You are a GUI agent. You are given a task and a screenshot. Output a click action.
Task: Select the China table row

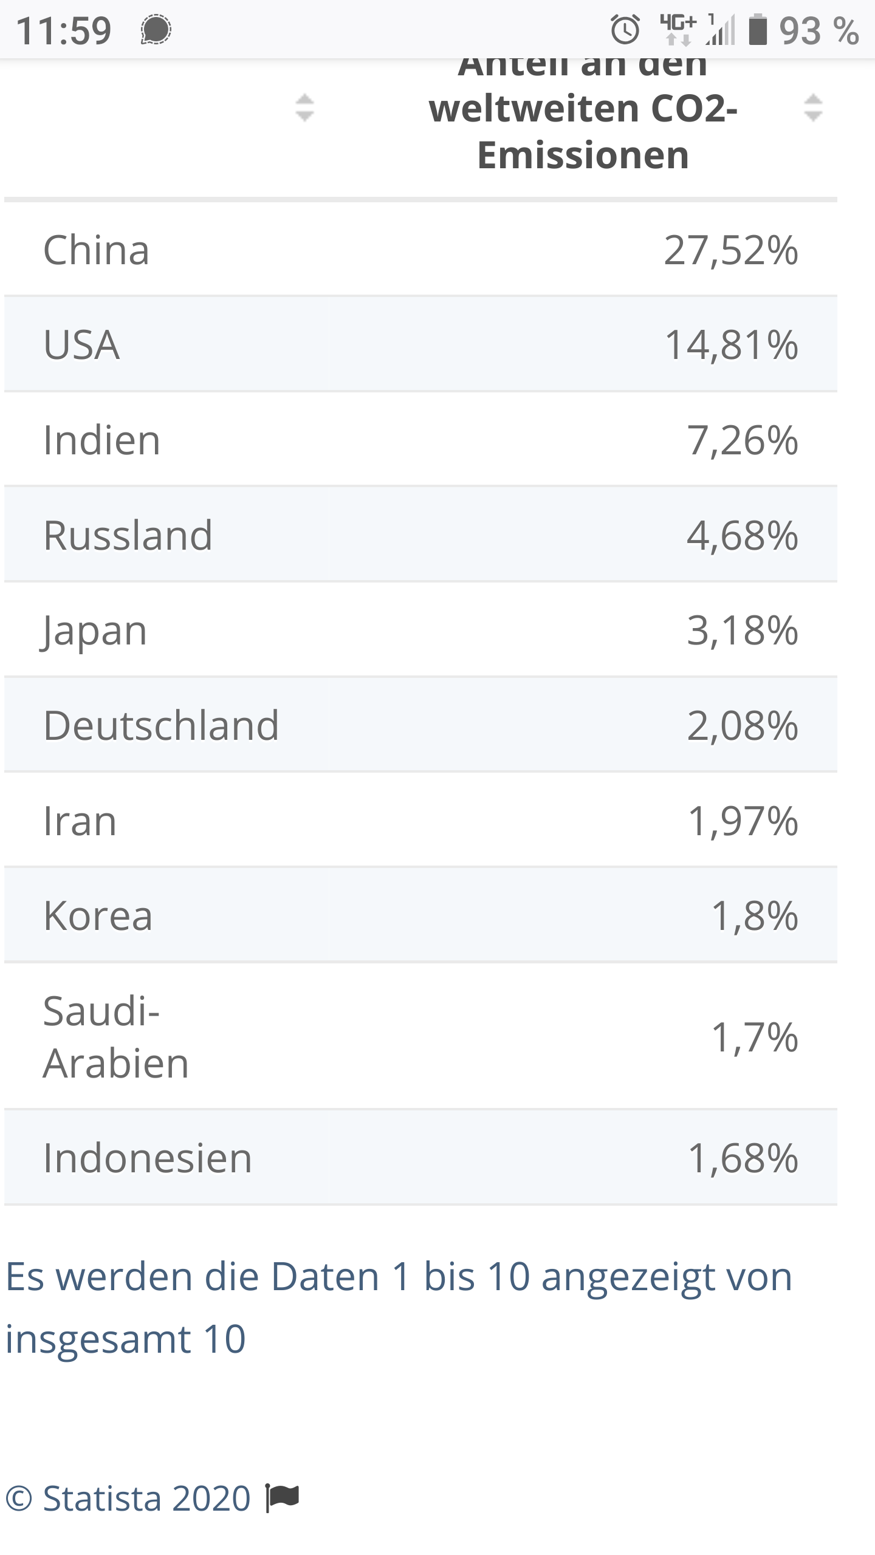pos(420,249)
